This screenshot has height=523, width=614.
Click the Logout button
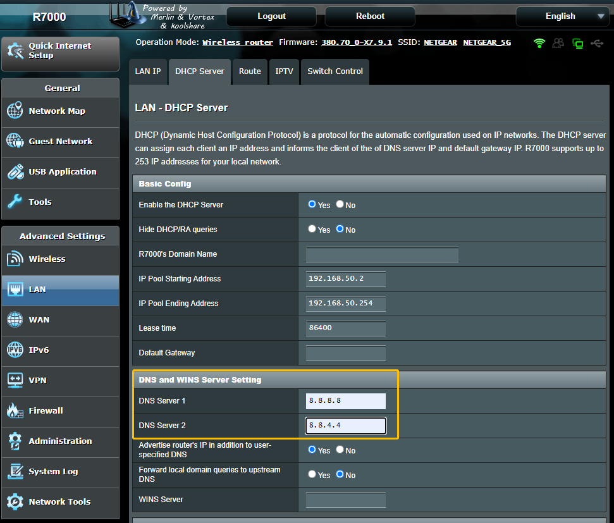pos(271,16)
